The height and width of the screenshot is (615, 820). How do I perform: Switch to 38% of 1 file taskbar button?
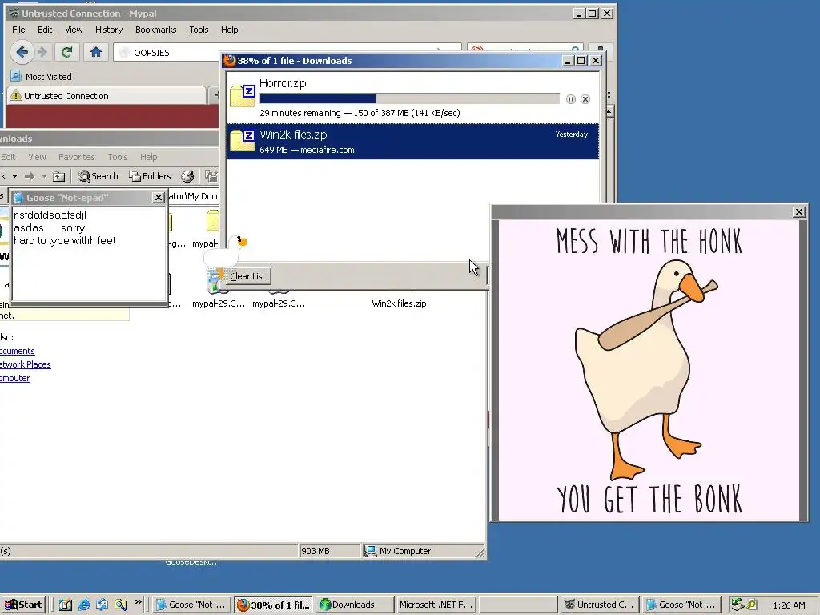point(273,605)
